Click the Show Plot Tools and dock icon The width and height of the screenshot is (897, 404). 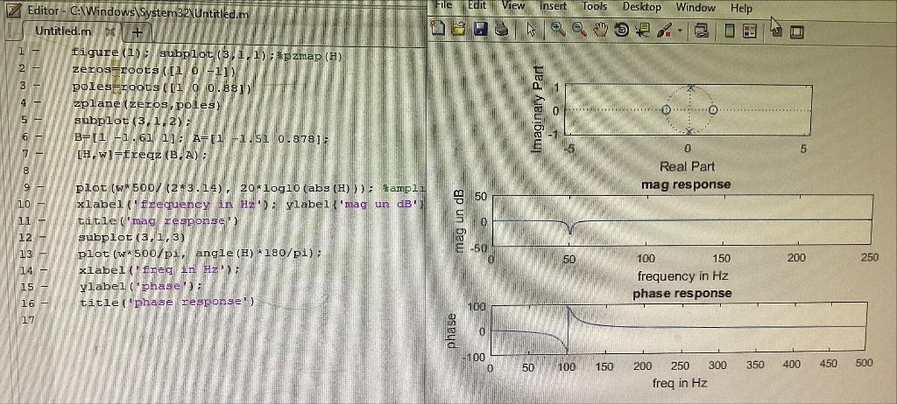click(797, 32)
